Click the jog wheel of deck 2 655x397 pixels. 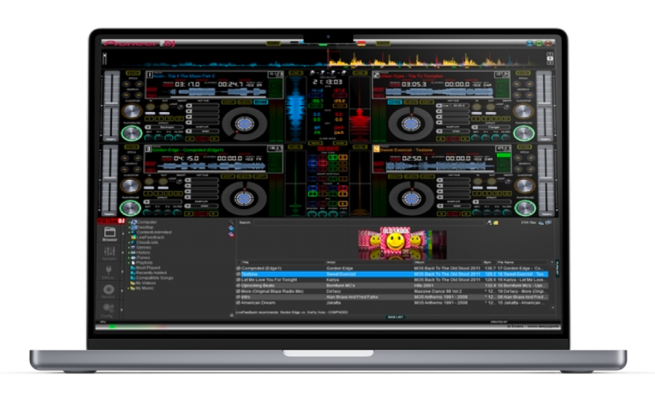pos(410,124)
